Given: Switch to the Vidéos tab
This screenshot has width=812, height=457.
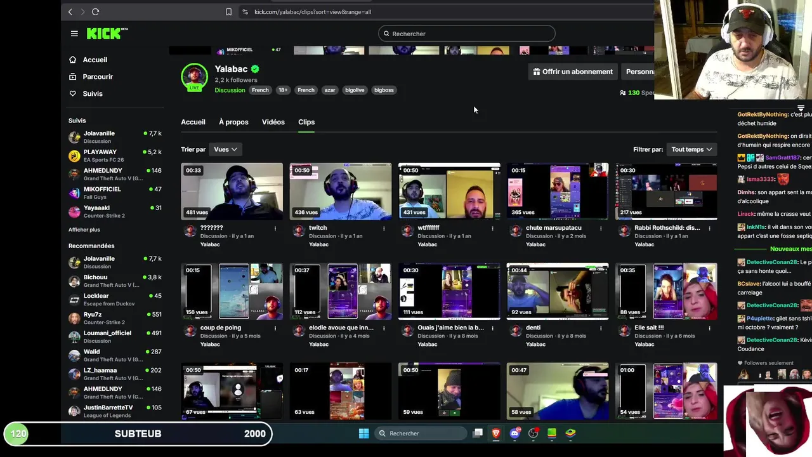Looking at the screenshot, I should tap(273, 122).
